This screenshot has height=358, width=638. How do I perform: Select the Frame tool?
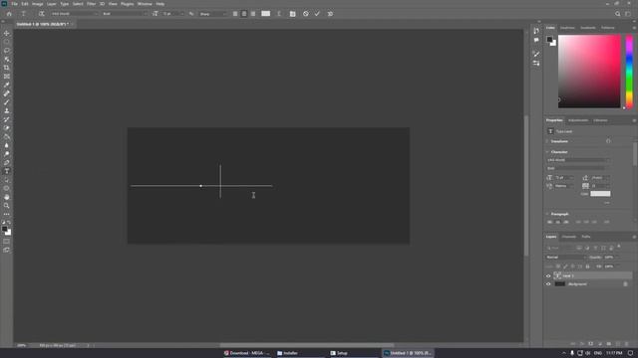click(7, 77)
